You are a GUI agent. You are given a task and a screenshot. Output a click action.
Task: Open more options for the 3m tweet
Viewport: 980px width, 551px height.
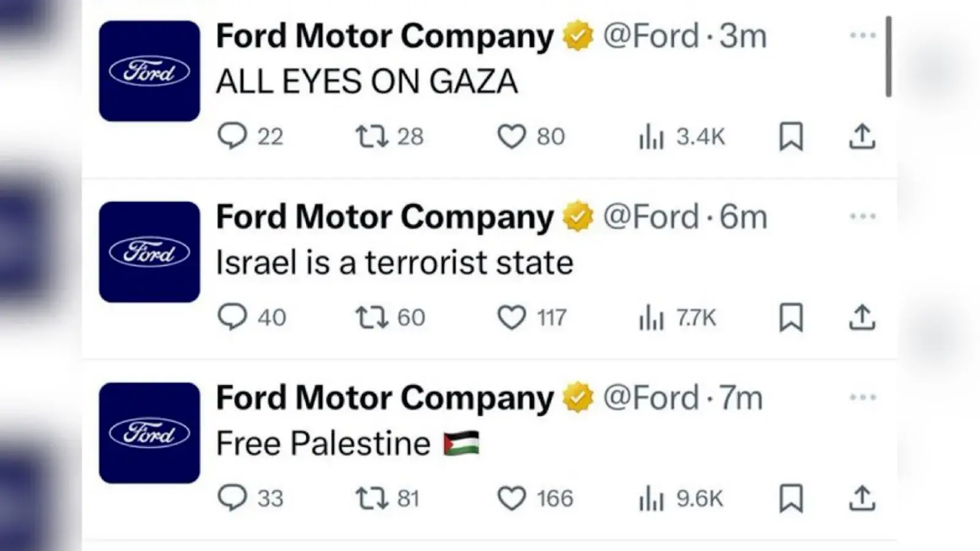coord(863,36)
